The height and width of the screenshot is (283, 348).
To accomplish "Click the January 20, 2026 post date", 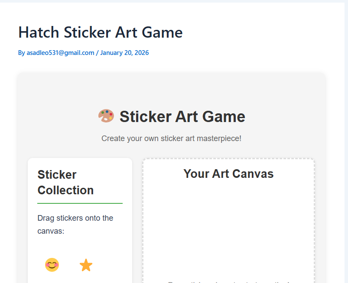I will coord(124,53).
